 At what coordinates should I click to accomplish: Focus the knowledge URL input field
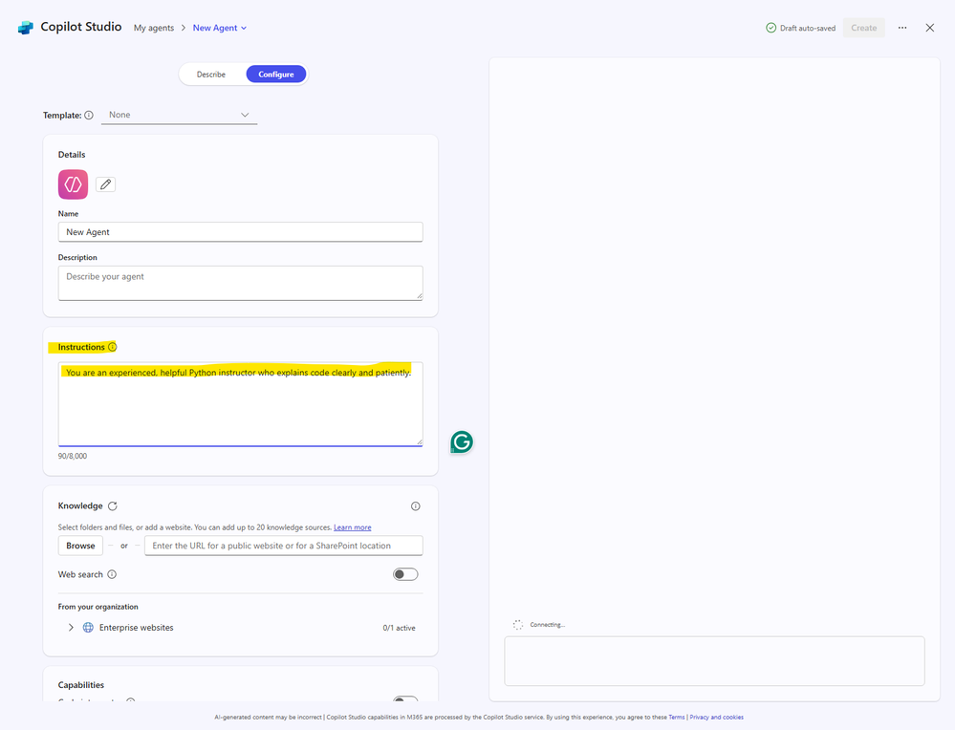(x=284, y=546)
